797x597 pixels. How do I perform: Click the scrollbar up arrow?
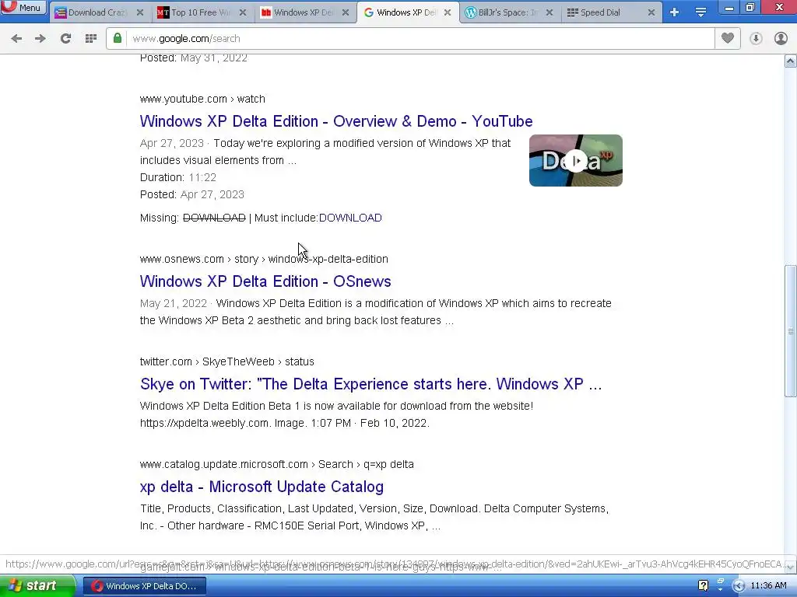click(x=790, y=61)
